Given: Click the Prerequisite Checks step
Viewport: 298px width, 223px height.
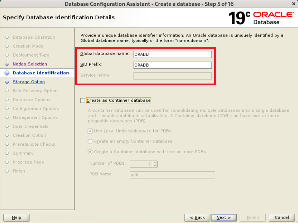Looking at the screenshot, I should 34,144.
